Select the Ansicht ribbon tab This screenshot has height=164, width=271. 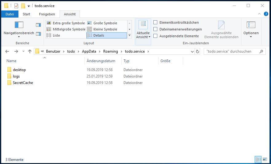coord(70,14)
